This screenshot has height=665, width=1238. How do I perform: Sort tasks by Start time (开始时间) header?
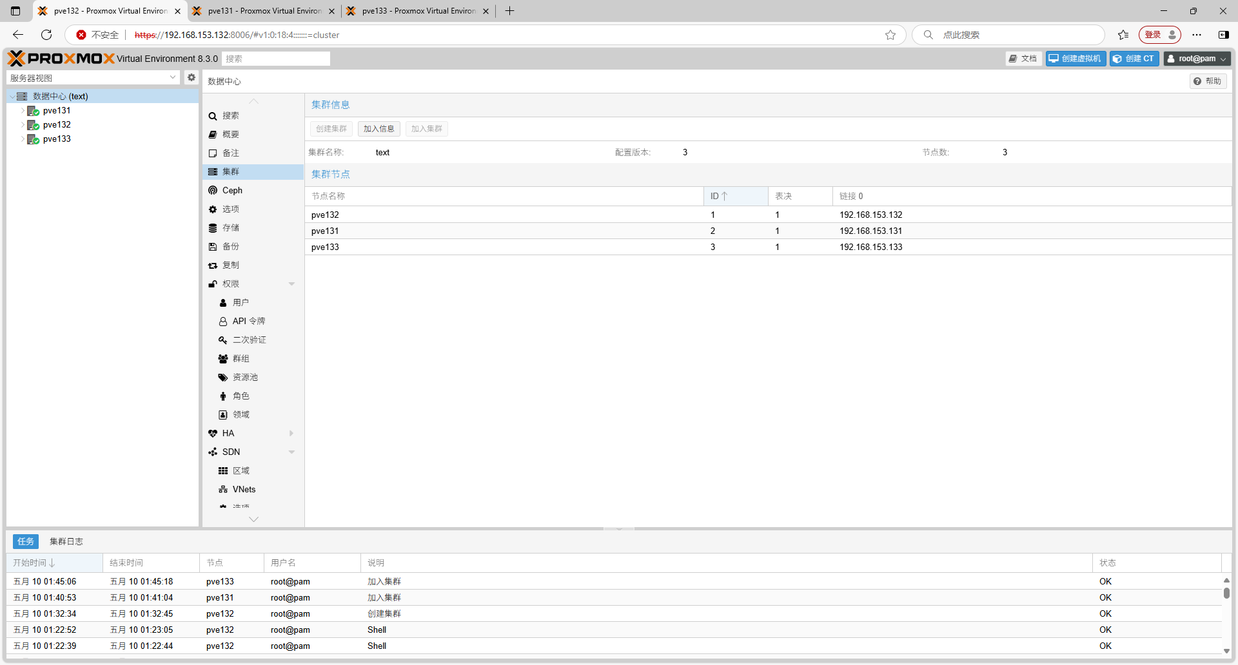[x=54, y=563]
